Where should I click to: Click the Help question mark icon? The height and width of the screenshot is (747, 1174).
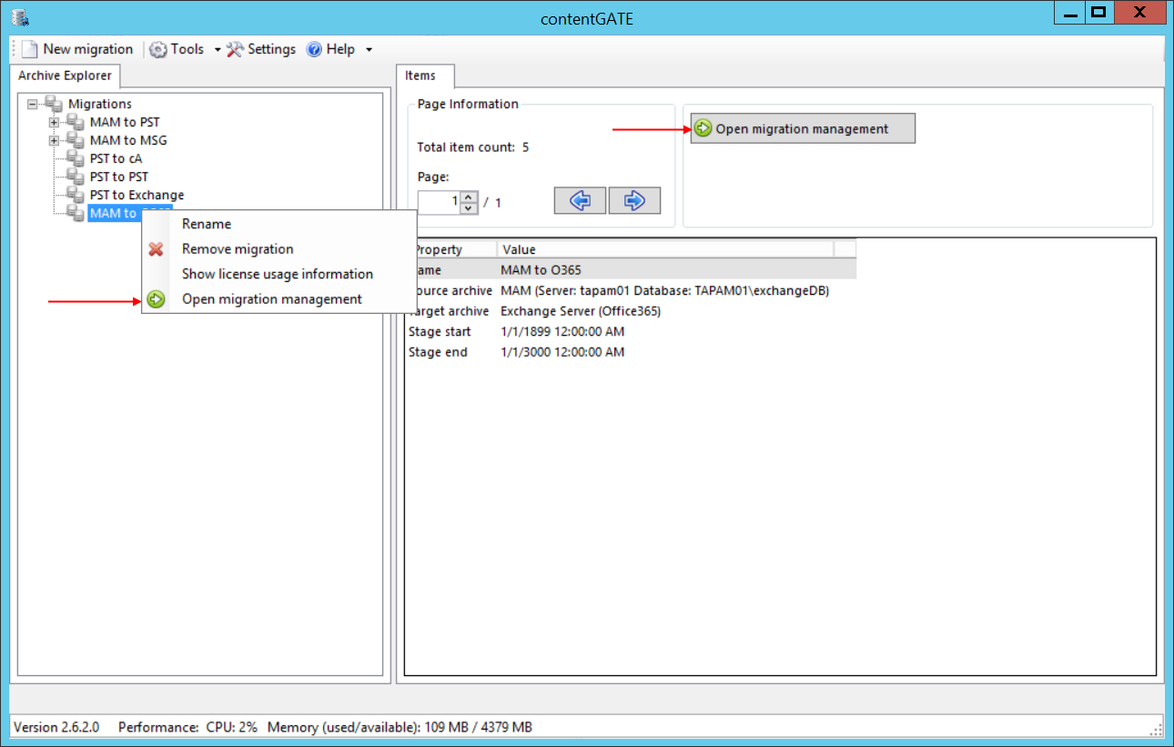(314, 49)
